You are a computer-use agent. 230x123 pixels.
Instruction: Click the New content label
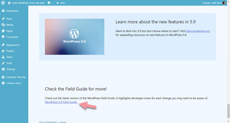[x=63, y=3]
